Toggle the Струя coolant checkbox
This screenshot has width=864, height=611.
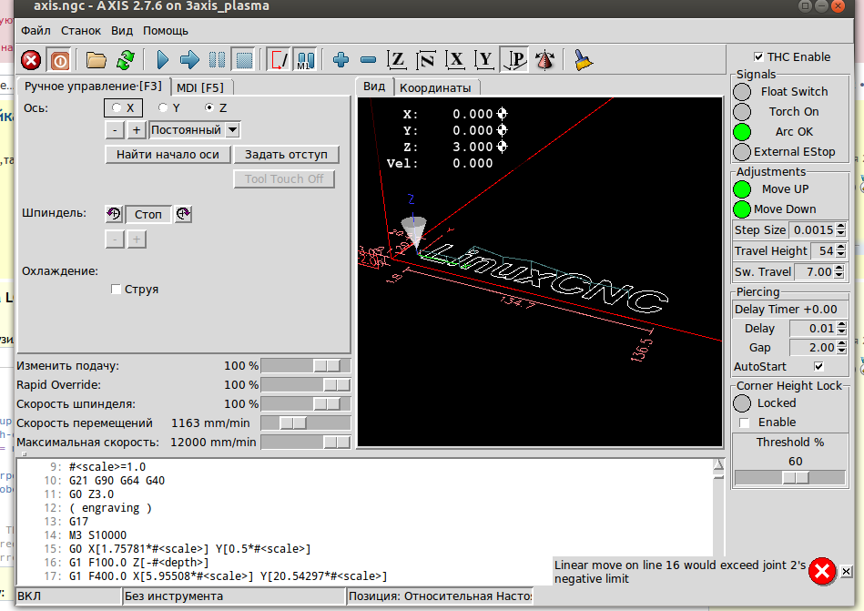(116, 290)
